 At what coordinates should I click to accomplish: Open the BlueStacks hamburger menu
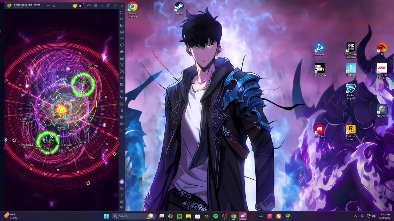tap(95, 6)
